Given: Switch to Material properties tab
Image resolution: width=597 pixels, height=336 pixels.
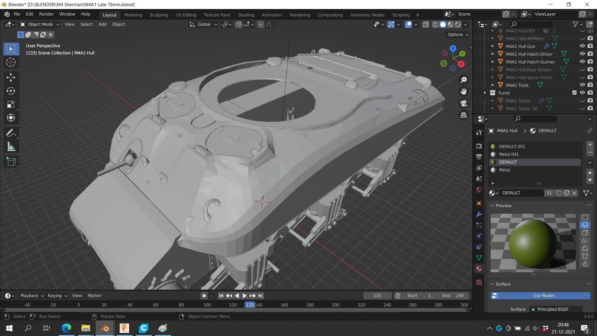Looking at the screenshot, I should [479, 269].
